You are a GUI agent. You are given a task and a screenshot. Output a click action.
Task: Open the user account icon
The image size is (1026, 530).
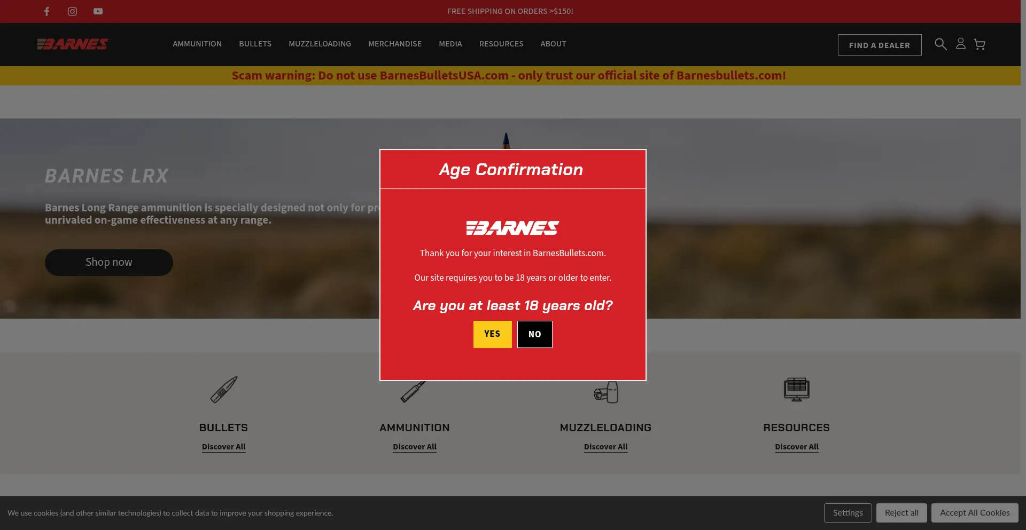pos(960,44)
